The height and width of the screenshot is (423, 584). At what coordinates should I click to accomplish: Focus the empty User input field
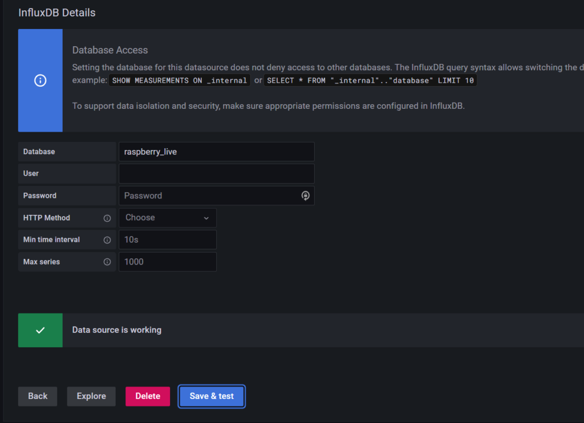[x=216, y=173]
